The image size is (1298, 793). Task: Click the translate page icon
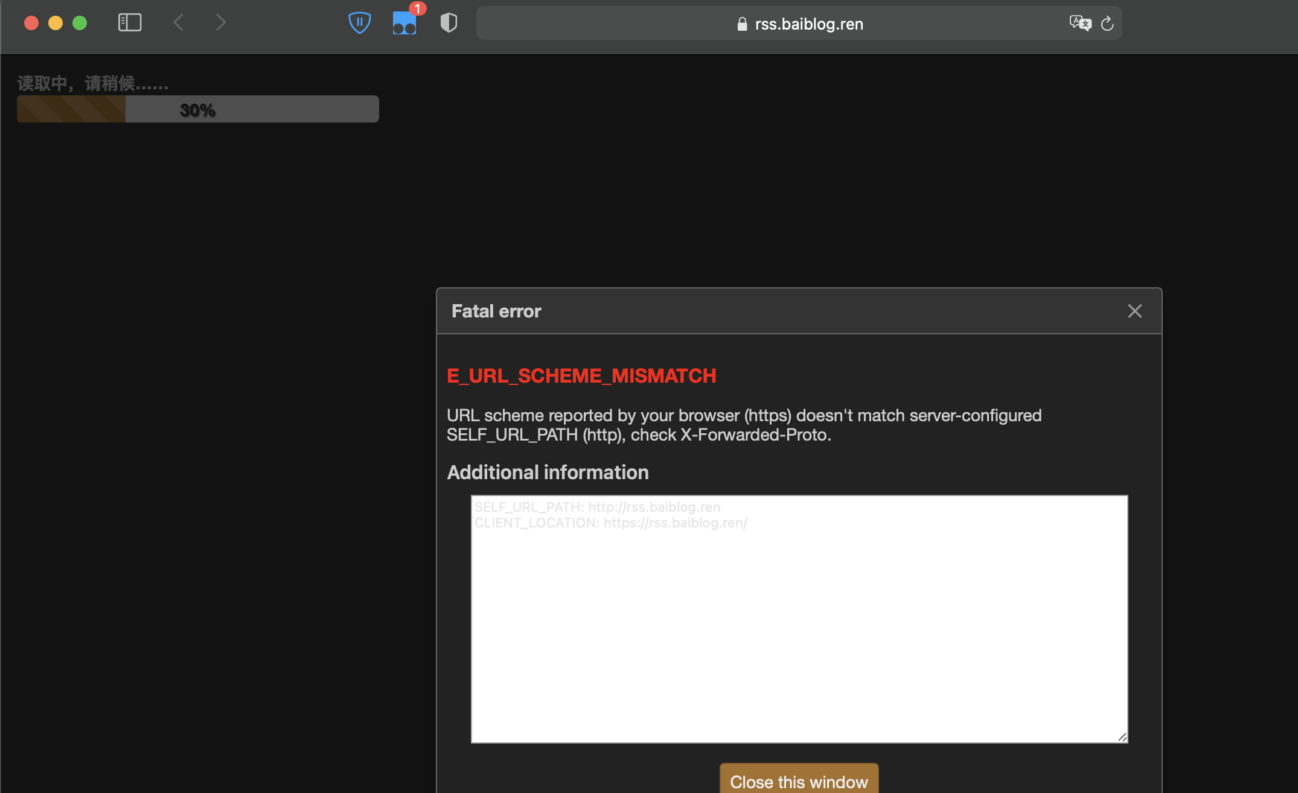(1080, 24)
